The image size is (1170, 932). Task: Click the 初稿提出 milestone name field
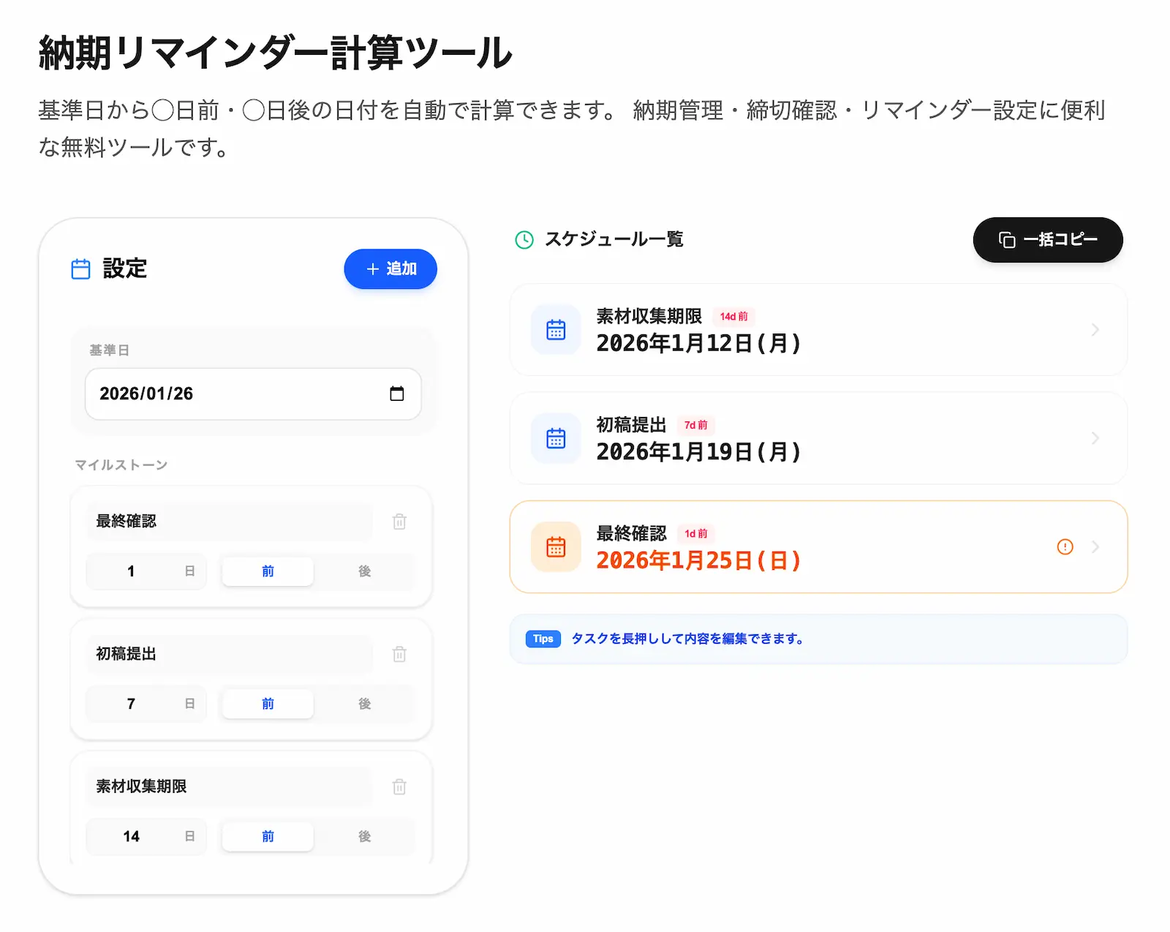[x=230, y=654]
